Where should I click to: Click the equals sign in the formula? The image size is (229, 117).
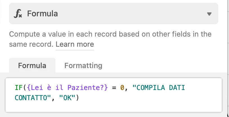[x=114, y=88]
